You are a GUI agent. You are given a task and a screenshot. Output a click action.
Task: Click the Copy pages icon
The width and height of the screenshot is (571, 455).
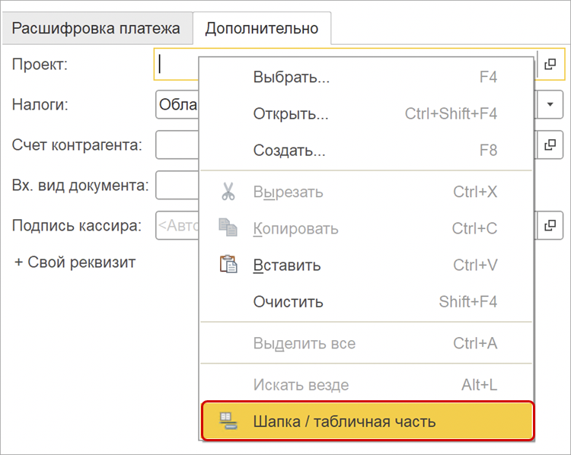click(228, 228)
